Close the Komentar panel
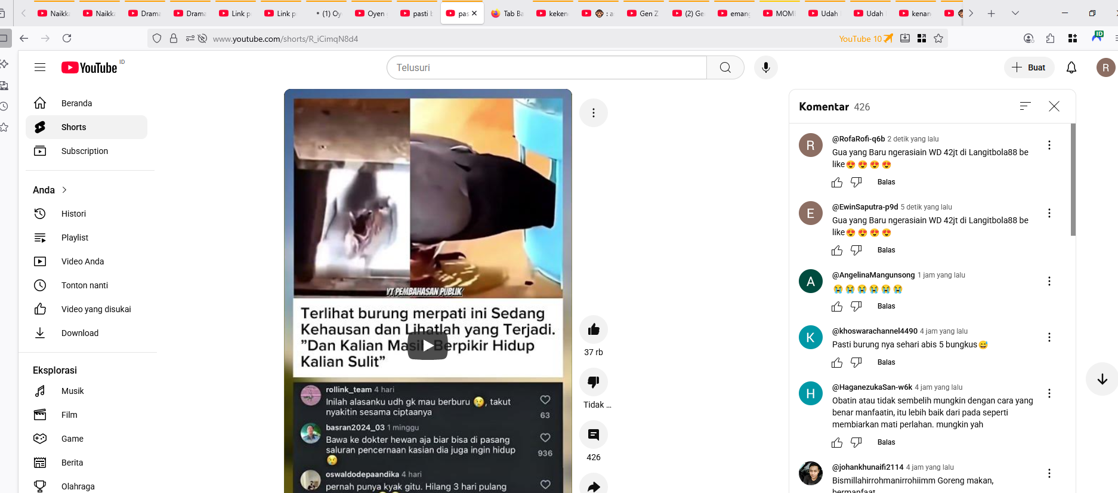1118x493 pixels. (x=1054, y=106)
